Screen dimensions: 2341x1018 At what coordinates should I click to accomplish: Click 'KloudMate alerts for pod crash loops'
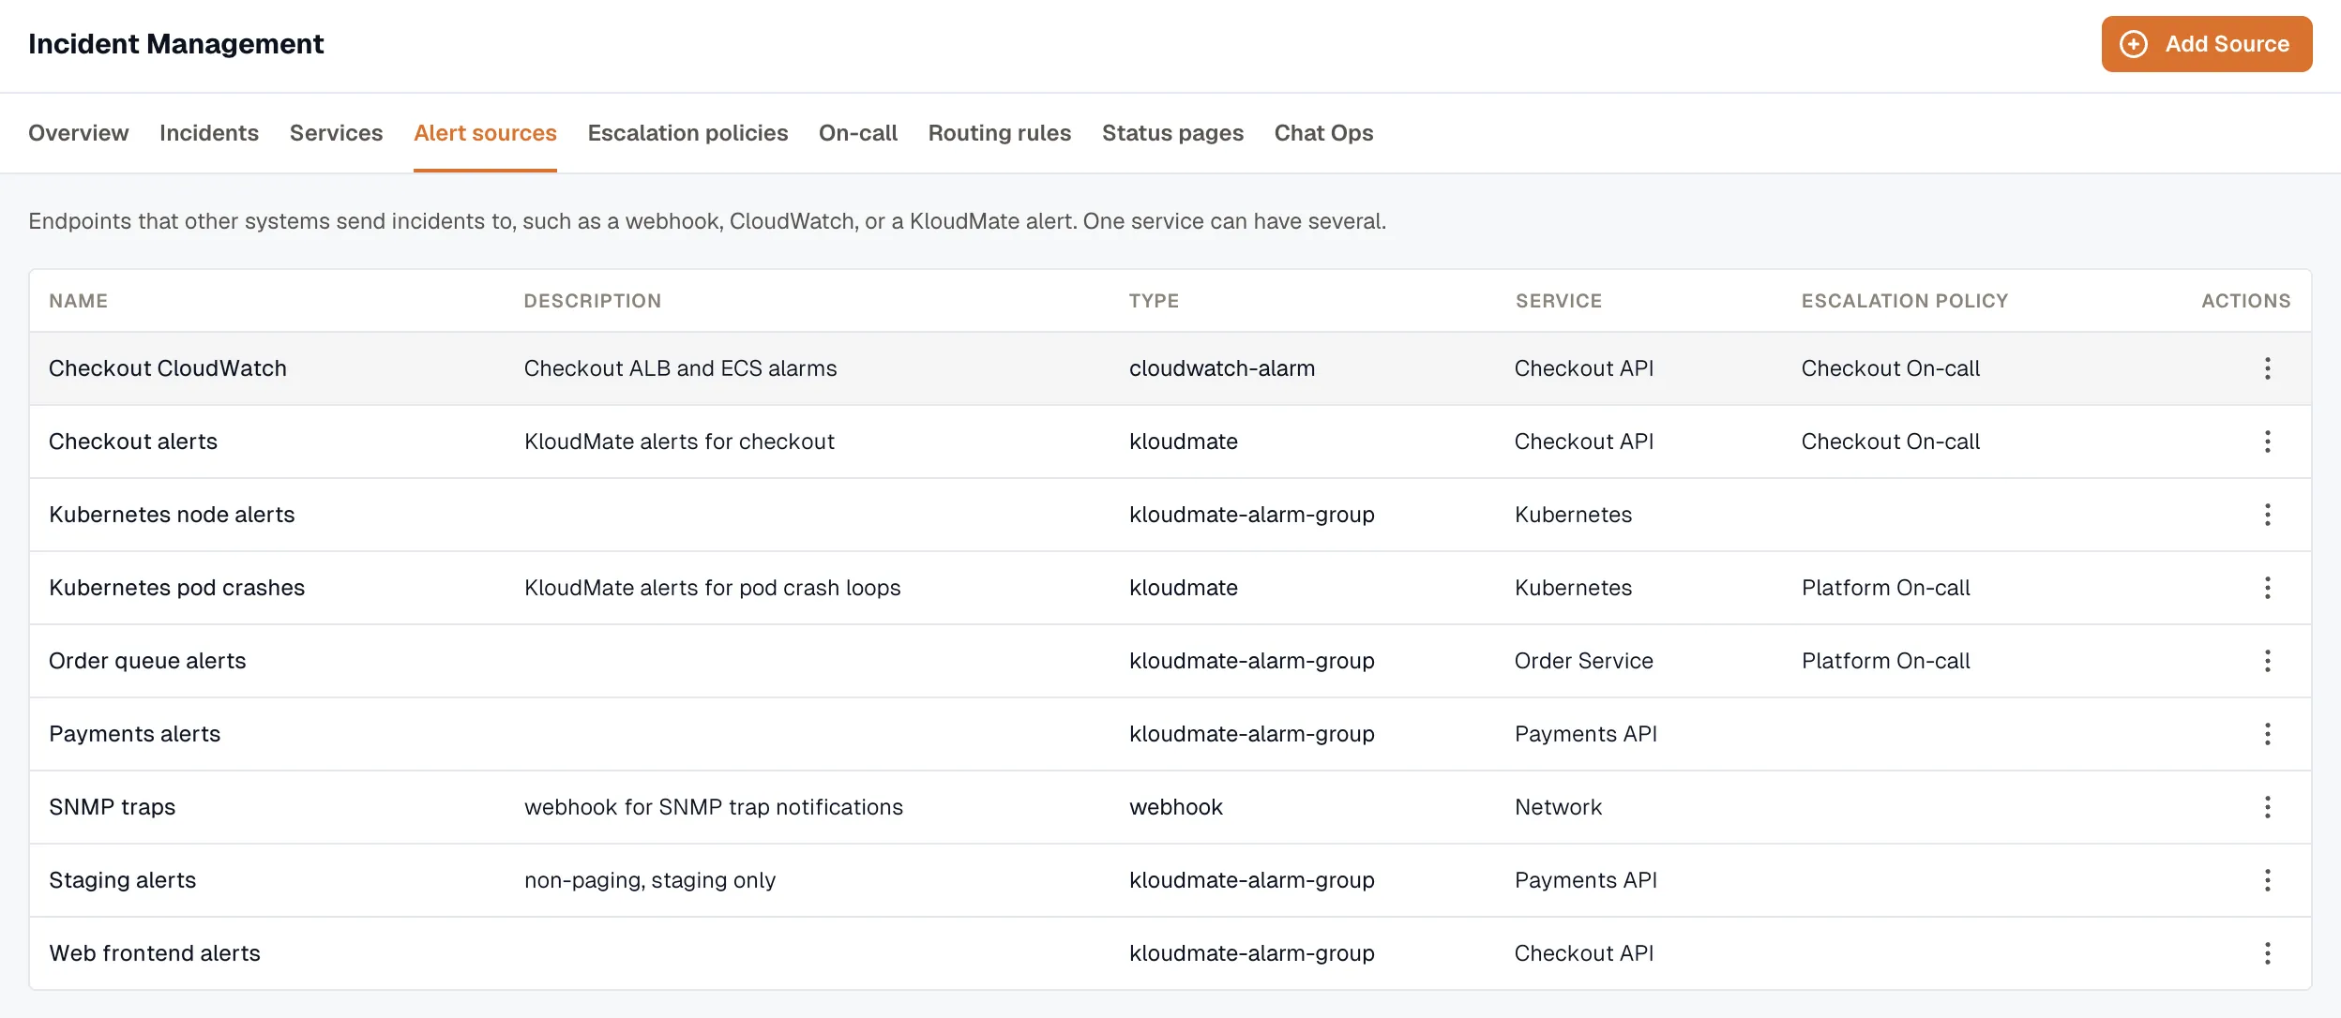713,588
